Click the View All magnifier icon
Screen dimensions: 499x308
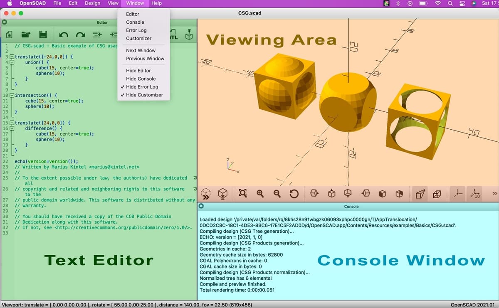(x=243, y=194)
